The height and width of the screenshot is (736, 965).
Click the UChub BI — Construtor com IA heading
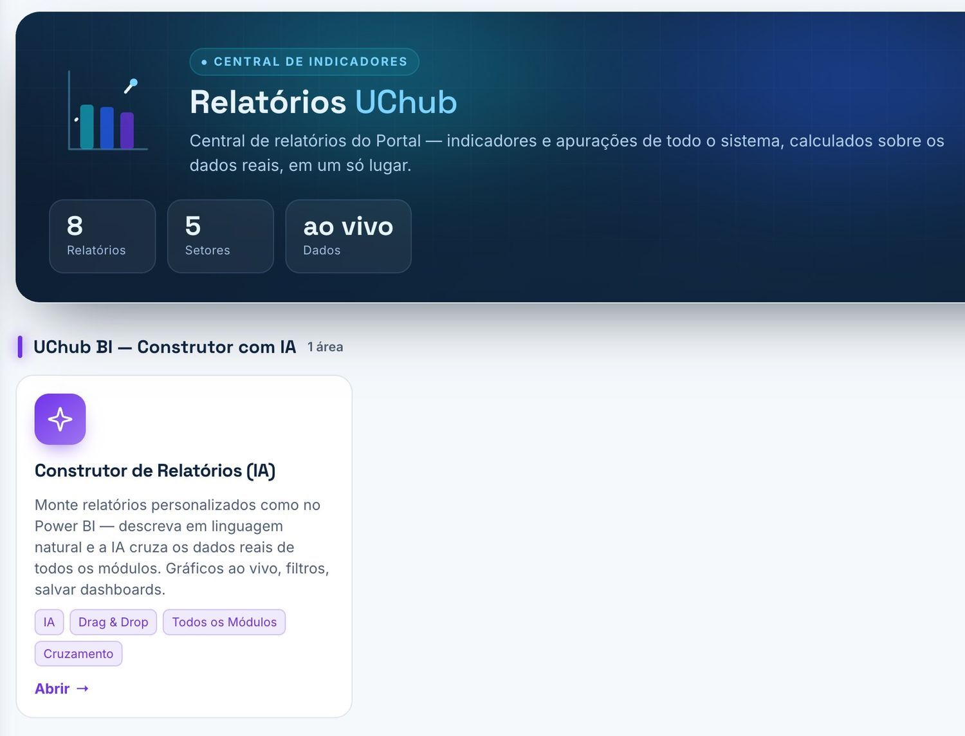pos(165,347)
